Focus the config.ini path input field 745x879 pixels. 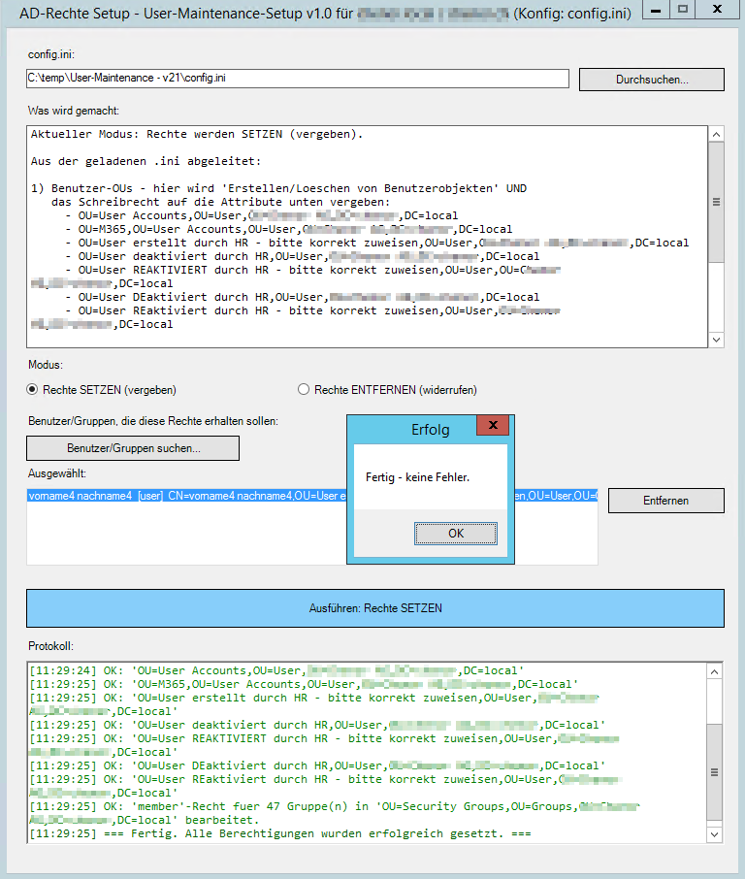click(298, 79)
